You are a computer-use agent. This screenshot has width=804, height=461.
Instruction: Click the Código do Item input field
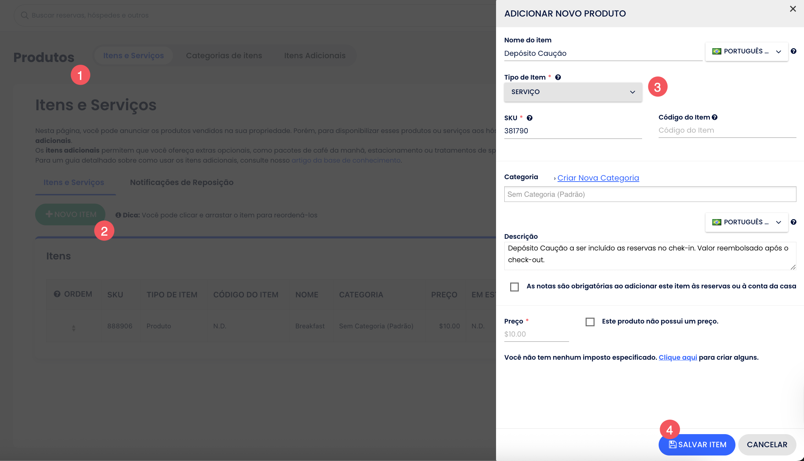727,131
